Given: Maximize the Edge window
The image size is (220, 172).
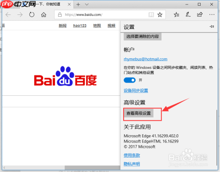Looking at the screenshot, I should 199,4.
